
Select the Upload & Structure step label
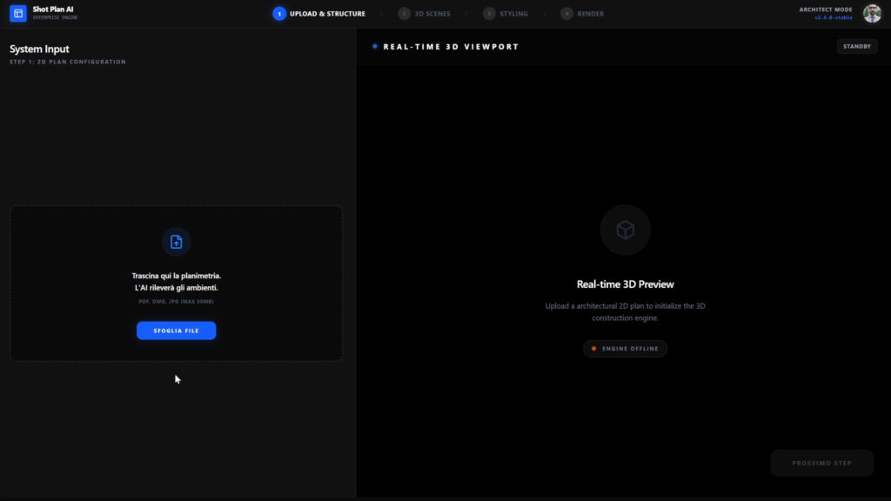click(327, 14)
